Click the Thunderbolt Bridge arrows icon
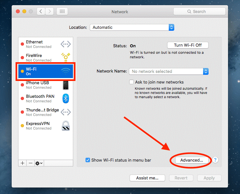 pos(65,112)
